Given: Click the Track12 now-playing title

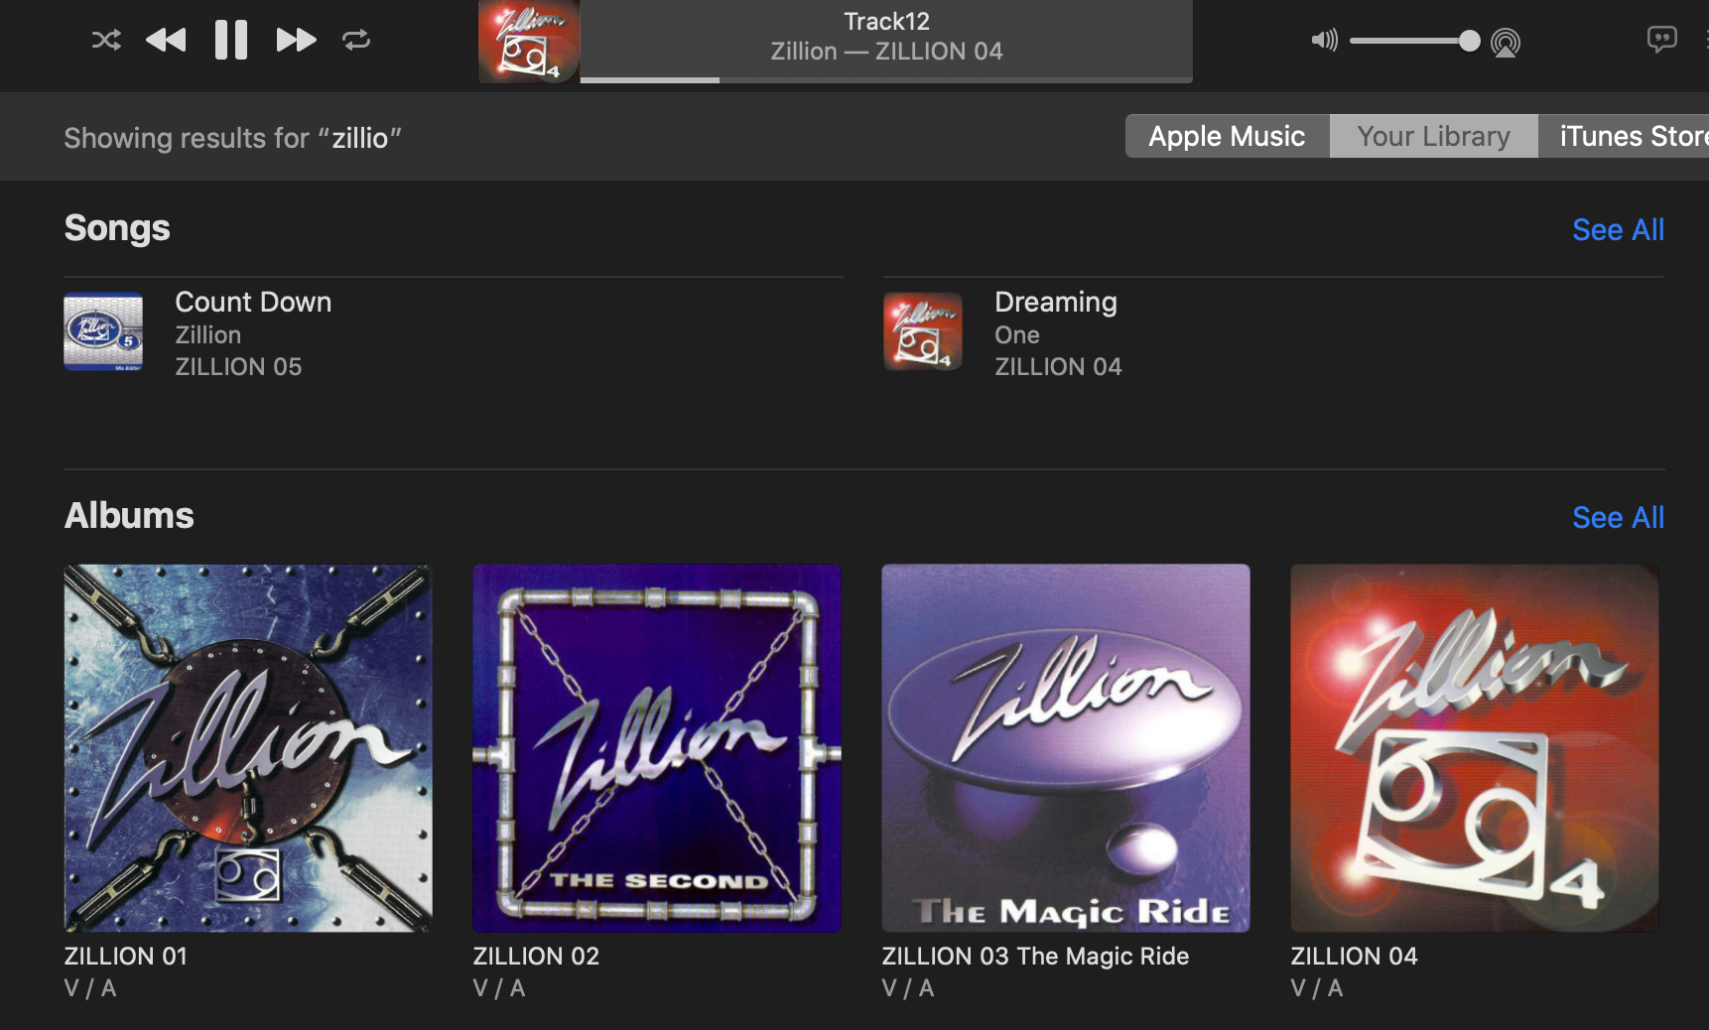Looking at the screenshot, I should [x=886, y=21].
